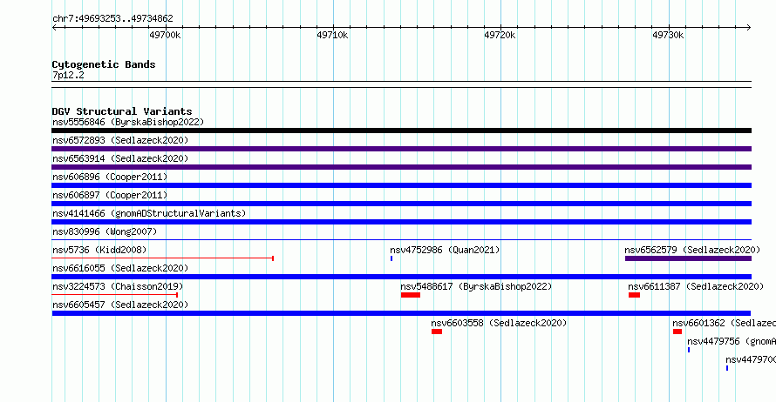The image size is (776, 402).
Task: Click the purple nsv6572893 variant bar
Action: click(x=401, y=149)
